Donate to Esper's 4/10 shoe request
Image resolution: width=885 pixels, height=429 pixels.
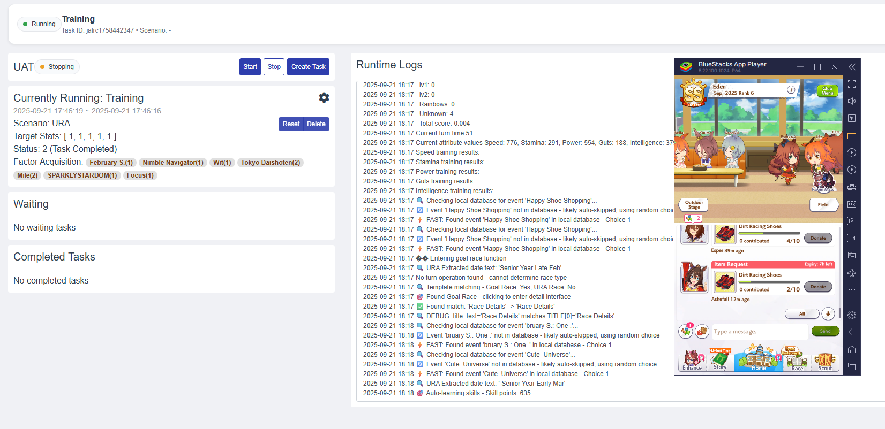point(818,238)
